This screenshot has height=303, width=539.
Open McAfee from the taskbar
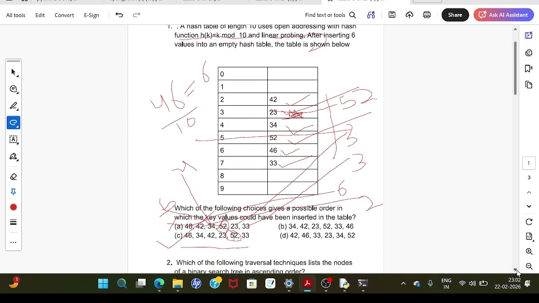coord(233,284)
